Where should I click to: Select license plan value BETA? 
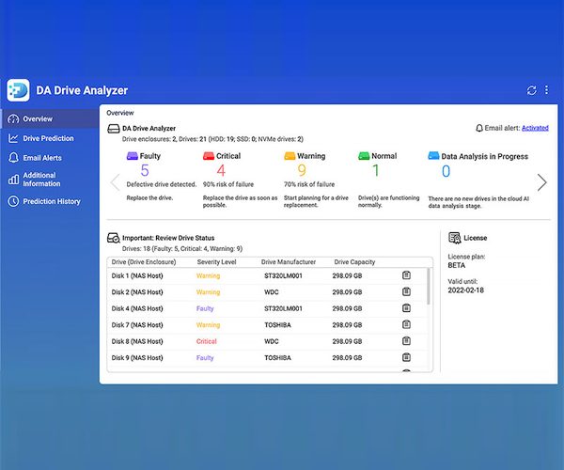(457, 265)
